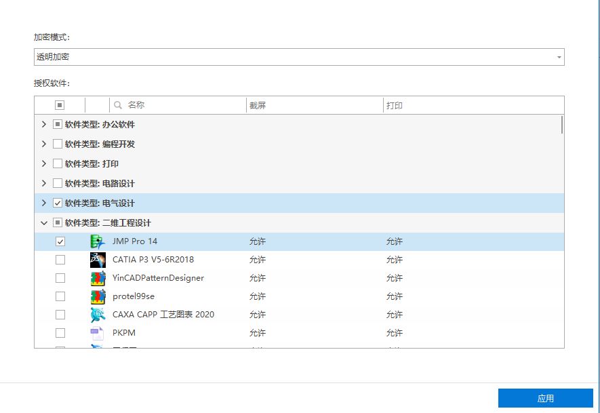Check the PKPM checkbox
Image resolution: width=600 pixels, height=413 pixels.
click(x=60, y=333)
